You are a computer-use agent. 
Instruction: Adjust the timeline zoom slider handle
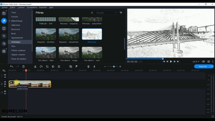click(114, 67)
